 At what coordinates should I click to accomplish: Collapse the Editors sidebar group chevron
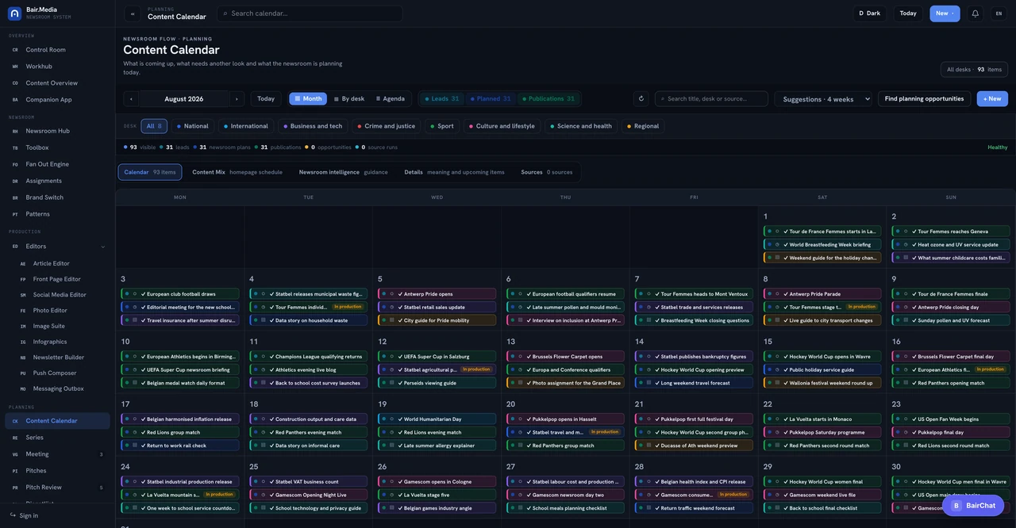click(102, 247)
